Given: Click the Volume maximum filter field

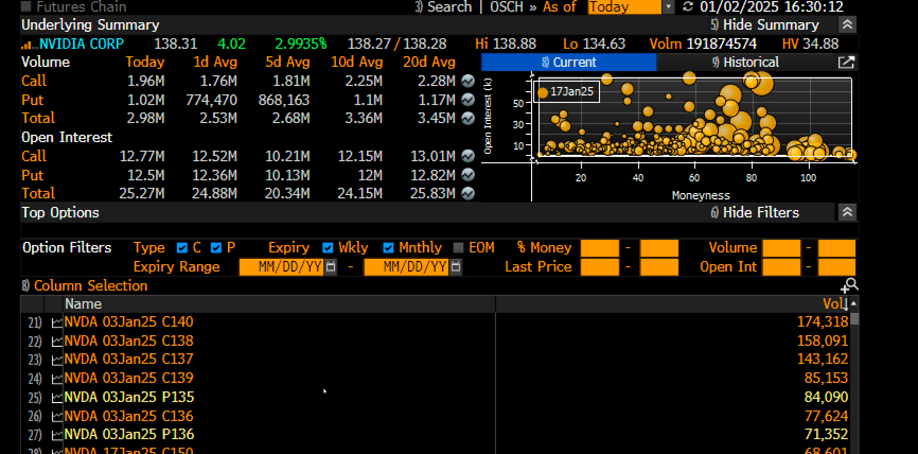Looking at the screenshot, I should point(836,248).
